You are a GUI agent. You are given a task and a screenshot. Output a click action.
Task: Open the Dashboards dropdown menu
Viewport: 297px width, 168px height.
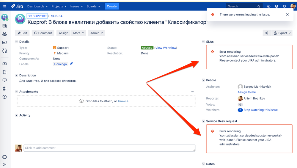point(37,6)
